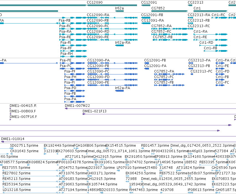
Task: Open EST SD02751.5prime
Action: (24, 146)
